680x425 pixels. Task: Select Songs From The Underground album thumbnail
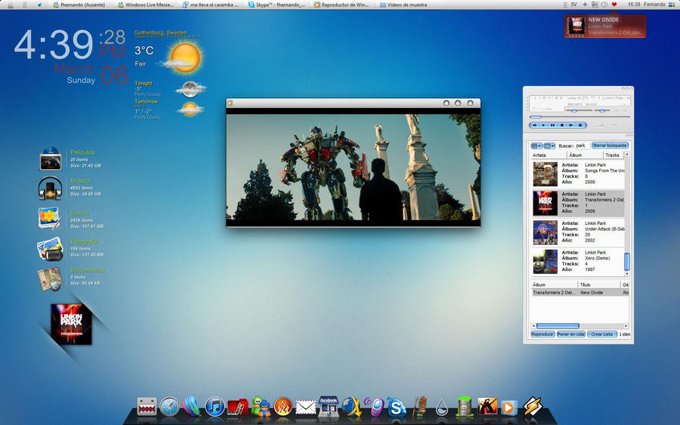click(x=545, y=174)
